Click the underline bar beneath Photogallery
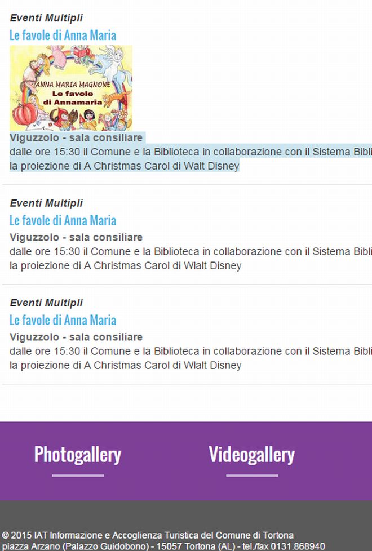This screenshot has width=372, height=551. point(78,476)
